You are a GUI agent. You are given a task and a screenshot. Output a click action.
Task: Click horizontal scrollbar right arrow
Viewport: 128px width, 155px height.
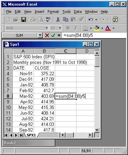click(90, 135)
